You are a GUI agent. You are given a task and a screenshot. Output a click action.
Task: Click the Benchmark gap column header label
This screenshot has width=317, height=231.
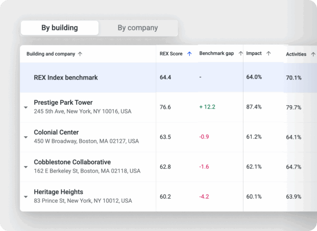pos(217,53)
